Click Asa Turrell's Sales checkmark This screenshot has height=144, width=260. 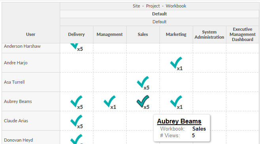[x=143, y=82]
